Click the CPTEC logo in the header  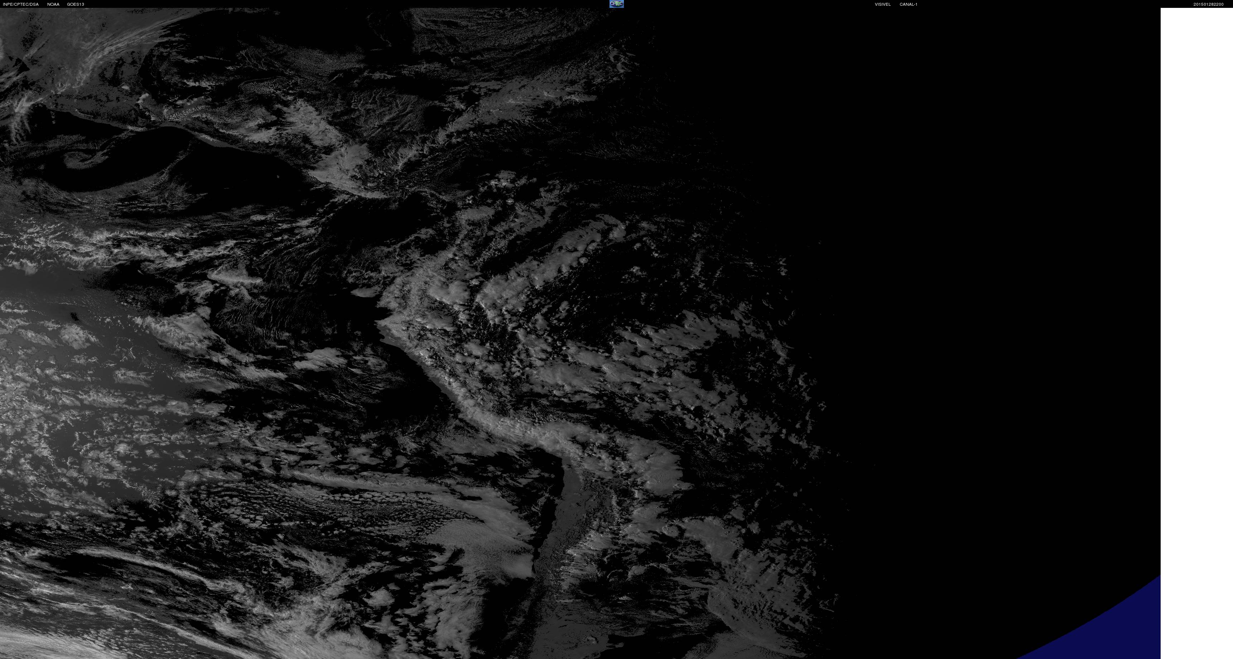[617, 4]
